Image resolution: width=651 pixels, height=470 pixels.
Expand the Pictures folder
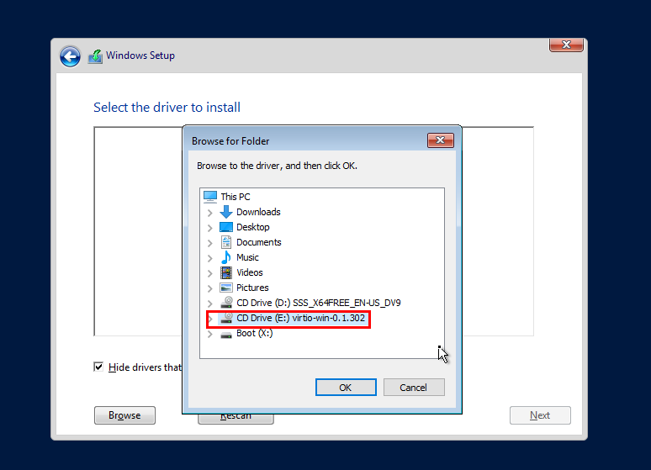(x=210, y=288)
